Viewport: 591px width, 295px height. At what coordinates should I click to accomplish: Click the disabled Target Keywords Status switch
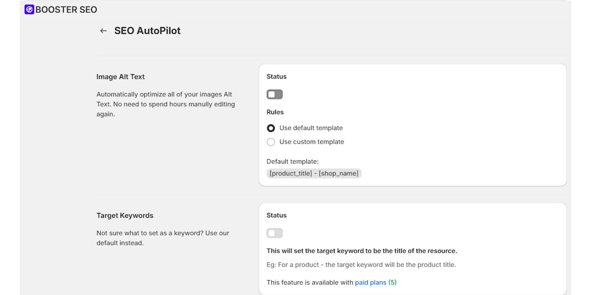pos(274,233)
